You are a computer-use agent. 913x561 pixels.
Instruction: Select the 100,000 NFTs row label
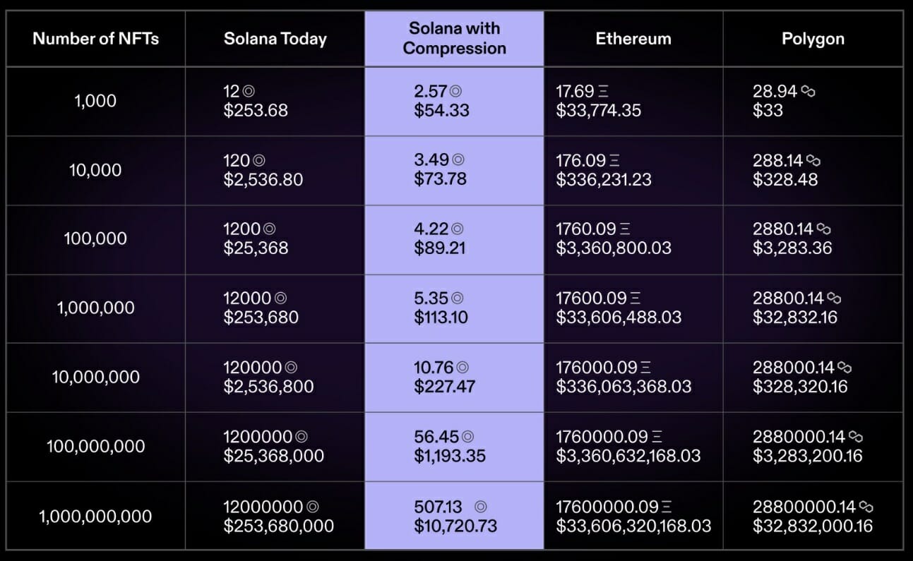coord(95,239)
